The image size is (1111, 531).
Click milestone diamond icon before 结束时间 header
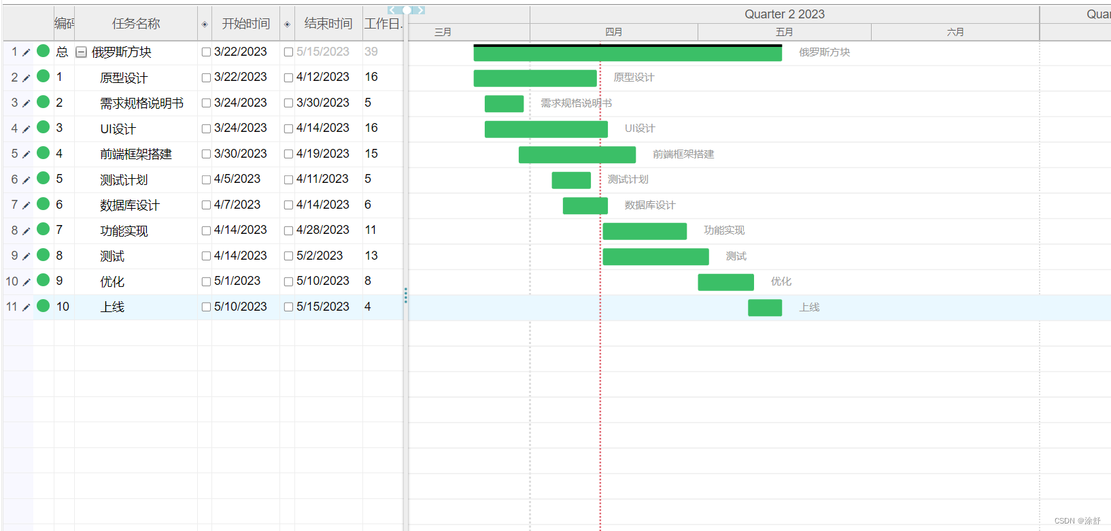coord(287,24)
